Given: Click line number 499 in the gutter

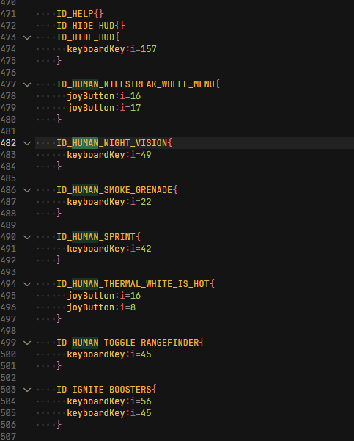Looking at the screenshot, I should (8, 343).
